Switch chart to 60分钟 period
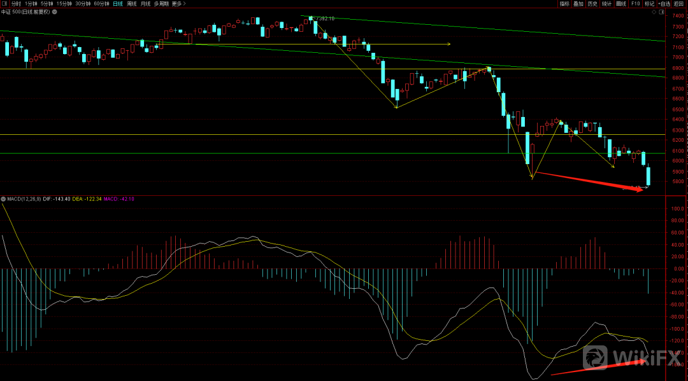Viewport: 688px width, 381px height. tap(101, 4)
